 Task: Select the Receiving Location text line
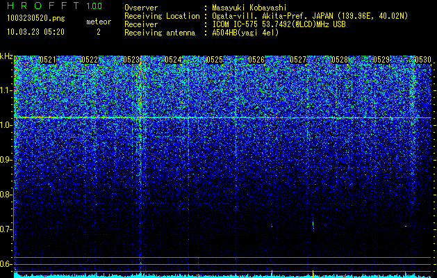click(266, 16)
